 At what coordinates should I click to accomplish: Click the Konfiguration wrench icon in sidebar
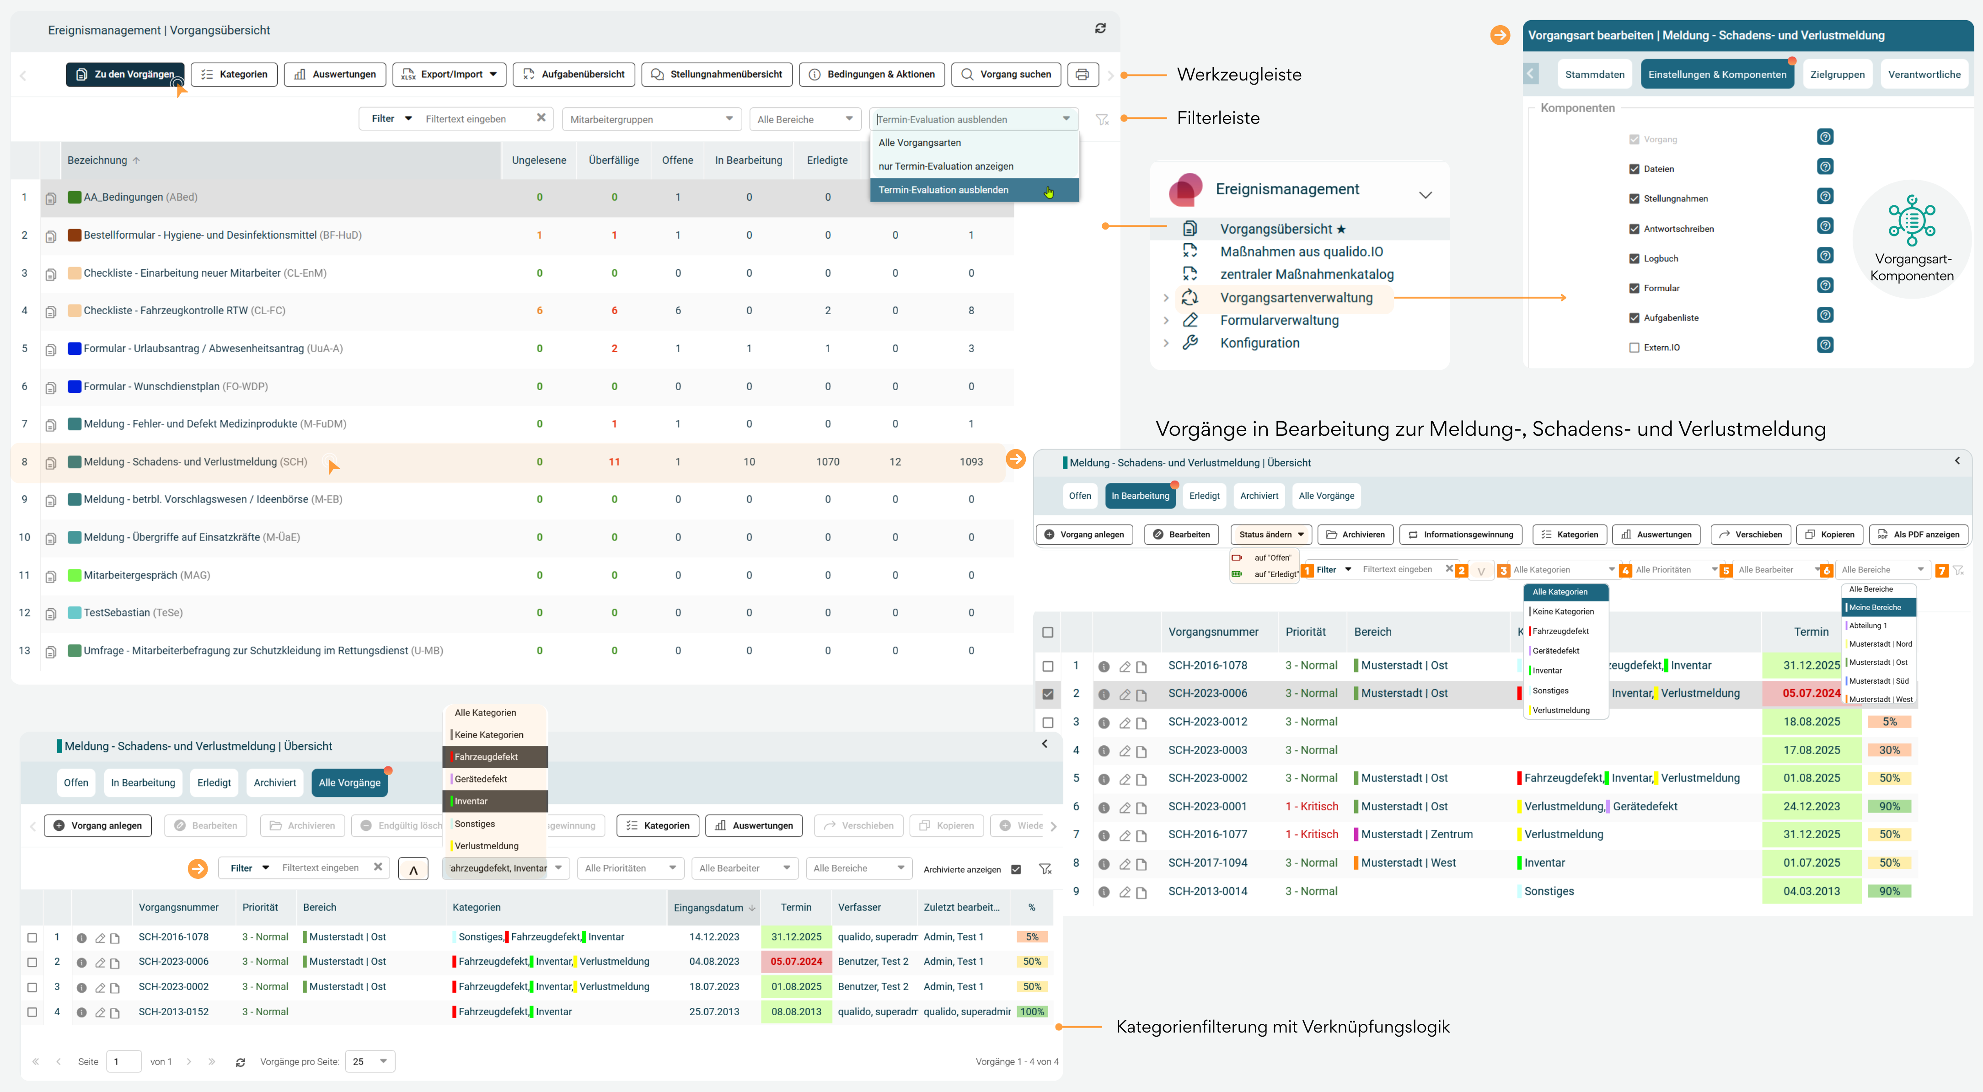pos(1190,343)
